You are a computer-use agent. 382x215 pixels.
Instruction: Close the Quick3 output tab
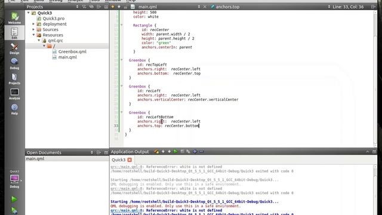point(130,160)
